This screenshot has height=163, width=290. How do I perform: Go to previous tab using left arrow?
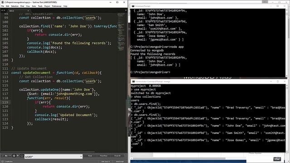pyautogui.click(x=2, y=10)
